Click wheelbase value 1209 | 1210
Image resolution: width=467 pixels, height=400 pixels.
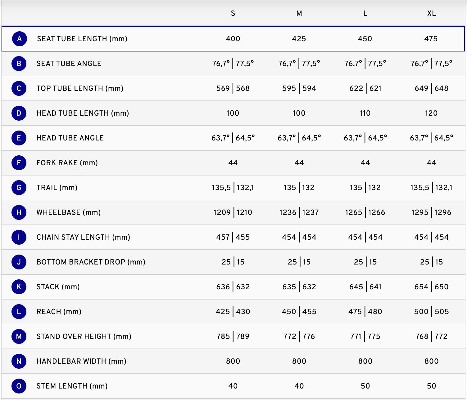pyautogui.click(x=233, y=212)
